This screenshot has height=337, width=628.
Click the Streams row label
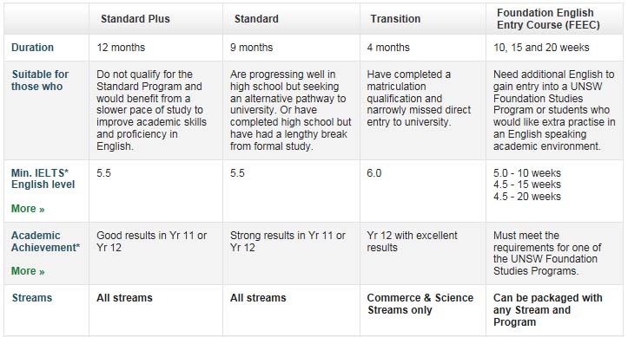[x=32, y=298]
